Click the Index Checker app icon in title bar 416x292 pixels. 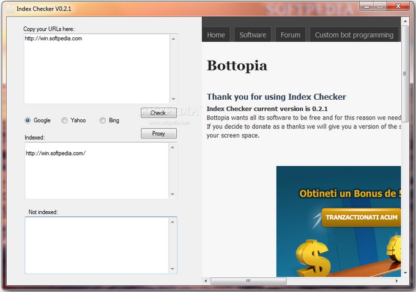tap(10, 9)
